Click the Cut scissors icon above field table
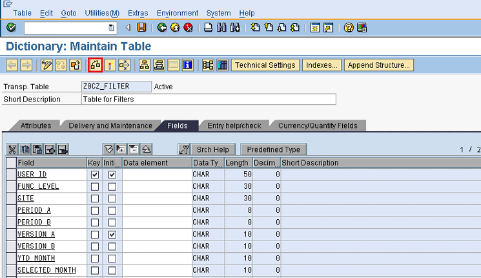 12,150
